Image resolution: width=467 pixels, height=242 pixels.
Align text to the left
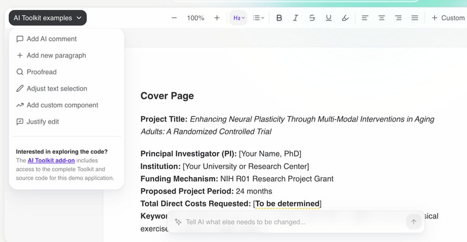365,18
